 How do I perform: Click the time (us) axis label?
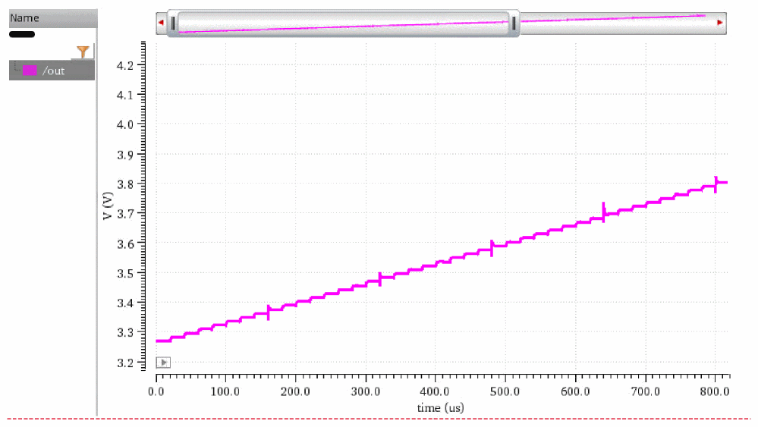click(x=440, y=408)
